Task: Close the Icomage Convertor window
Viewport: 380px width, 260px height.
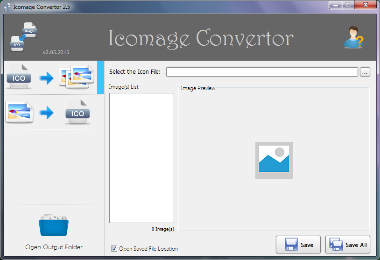Action: pos(366,5)
